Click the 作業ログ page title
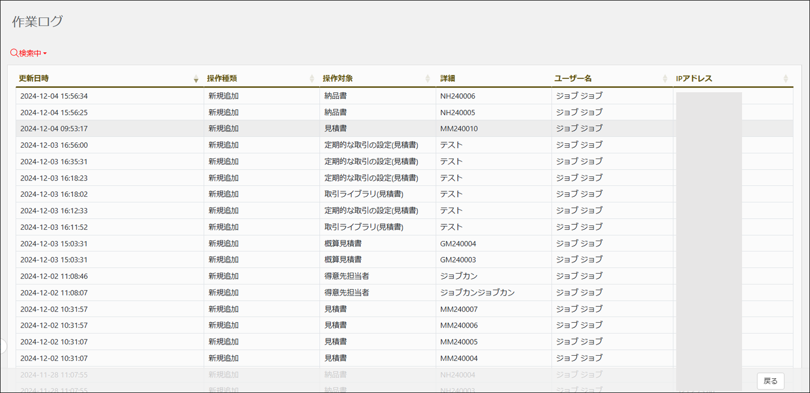 pos(37,21)
